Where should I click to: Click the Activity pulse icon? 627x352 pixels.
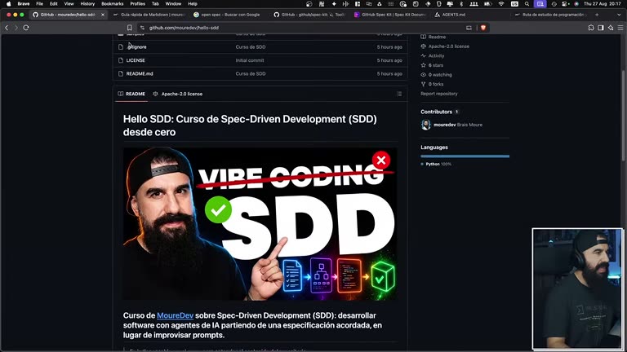pyautogui.click(x=423, y=56)
